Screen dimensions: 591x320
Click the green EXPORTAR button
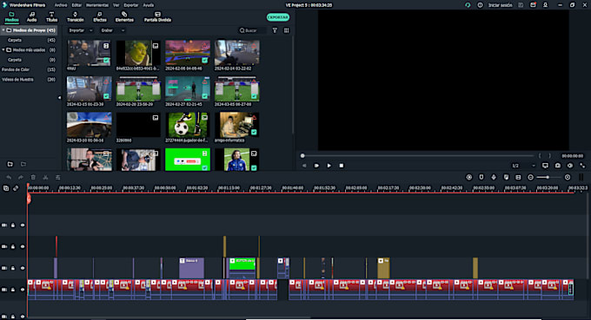[278, 17]
